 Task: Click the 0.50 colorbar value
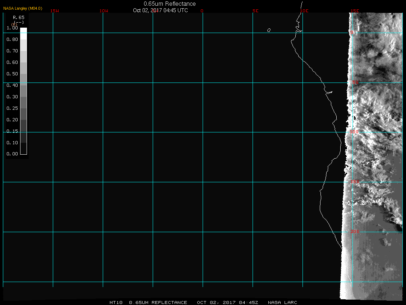(12, 74)
